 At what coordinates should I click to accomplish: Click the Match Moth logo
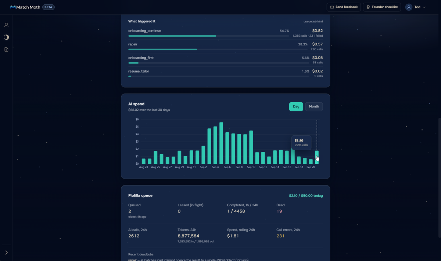coord(25,7)
